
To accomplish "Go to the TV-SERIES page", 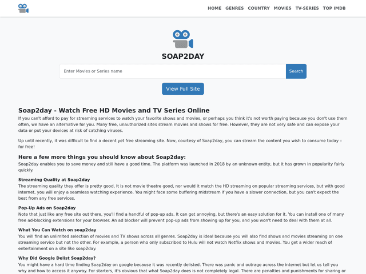I will tap(307, 8).
